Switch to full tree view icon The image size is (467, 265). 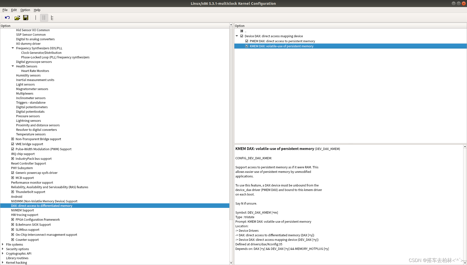(52, 18)
